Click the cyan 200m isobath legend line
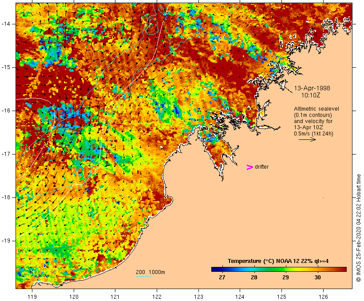 click(143, 276)
